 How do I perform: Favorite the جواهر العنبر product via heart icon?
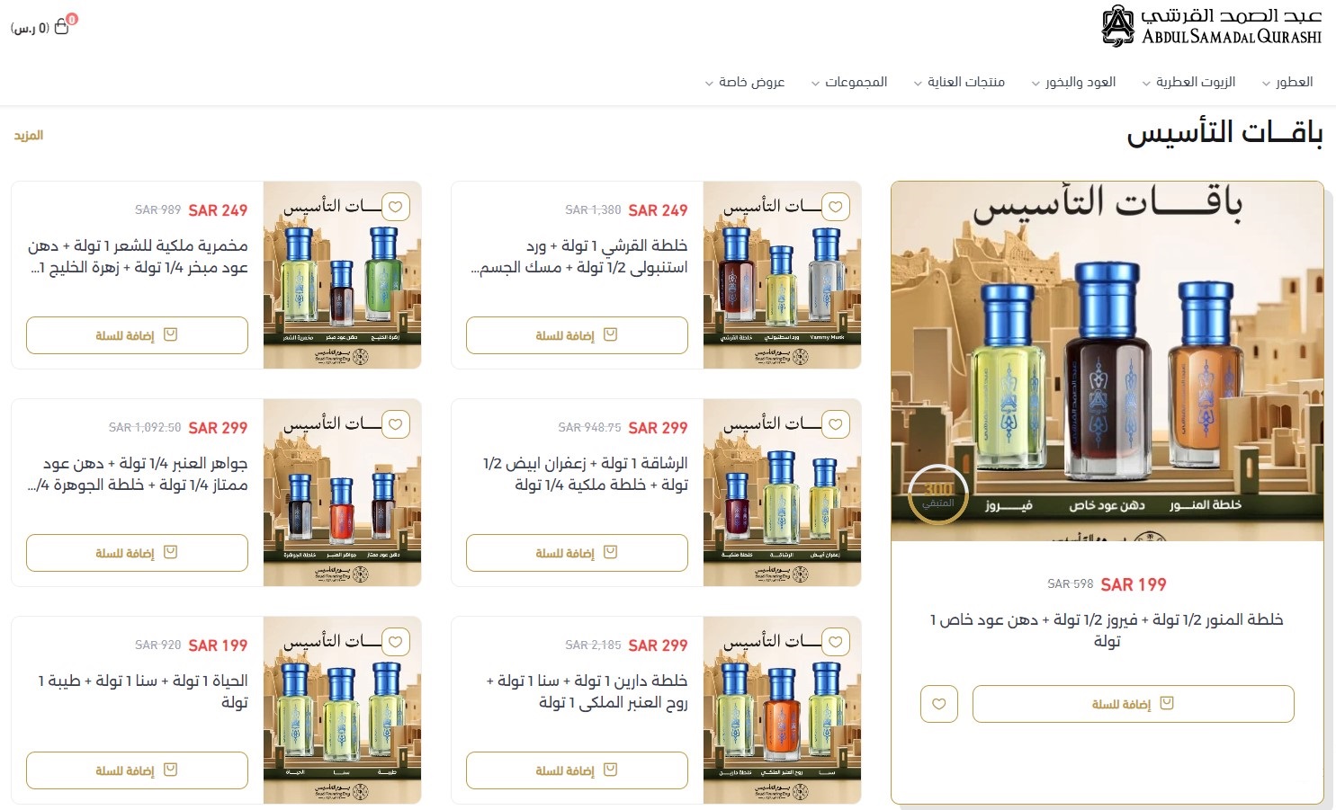click(396, 424)
